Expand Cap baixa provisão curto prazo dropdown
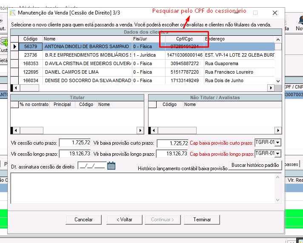The height and width of the screenshot is (243, 303). (x=278, y=143)
